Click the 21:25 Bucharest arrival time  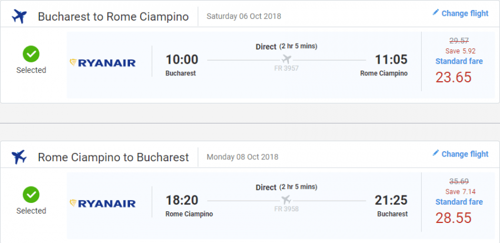tap(391, 200)
